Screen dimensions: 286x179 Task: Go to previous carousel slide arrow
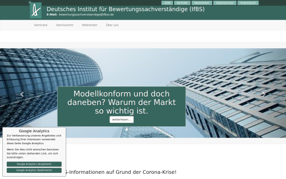coord(22,94)
